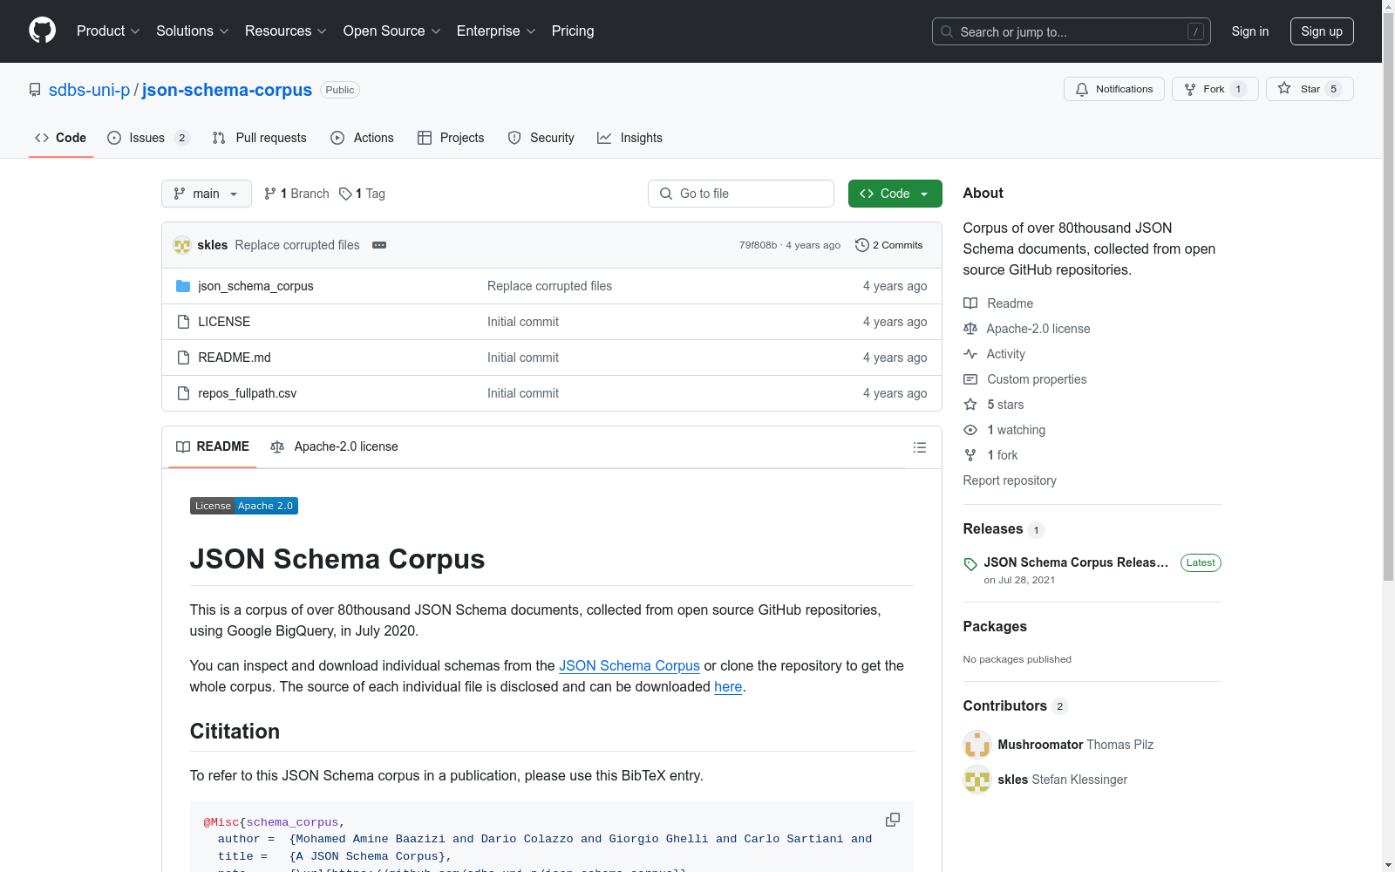Screen dimensions: 1395x872
Task: Focus the Search or jump to field
Action: (x=1072, y=31)
